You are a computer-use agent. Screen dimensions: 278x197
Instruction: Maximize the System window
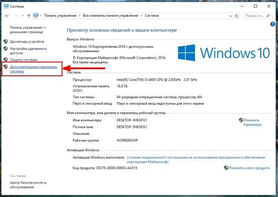click(255, 6)
